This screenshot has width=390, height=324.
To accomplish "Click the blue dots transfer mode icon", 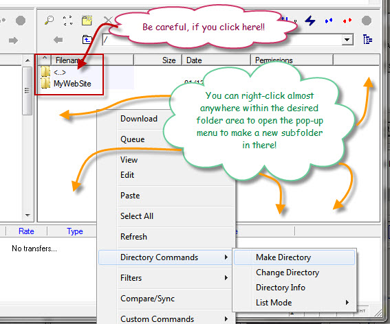I will pos(329,21).
